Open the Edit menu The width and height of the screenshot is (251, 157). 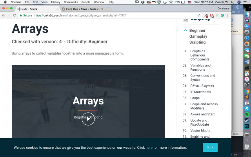click(35, 2)
